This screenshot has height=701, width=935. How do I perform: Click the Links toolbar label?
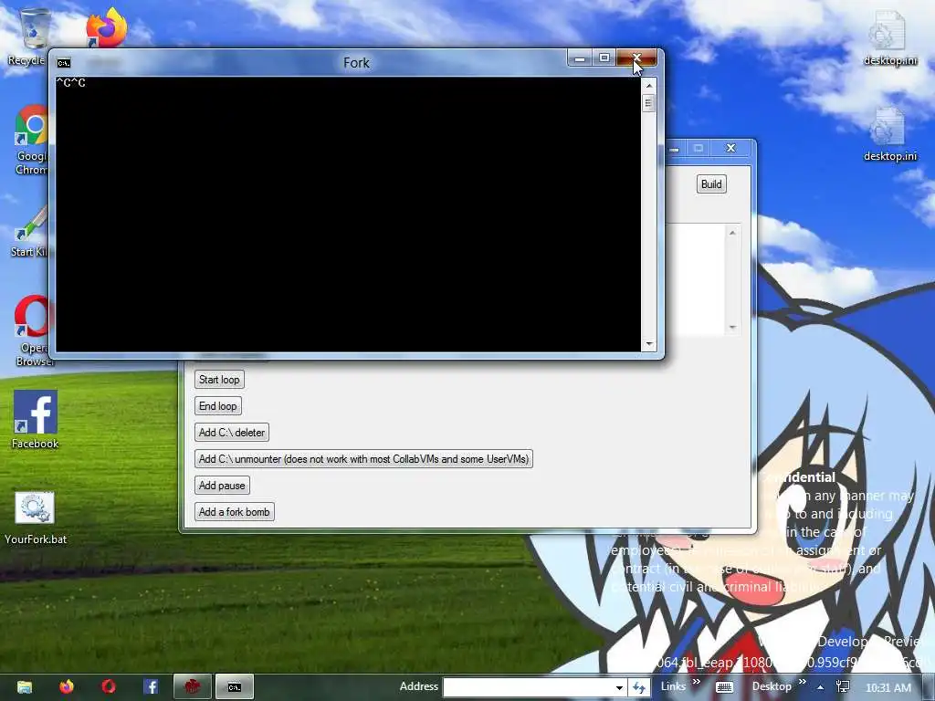(x=673, y=686)
